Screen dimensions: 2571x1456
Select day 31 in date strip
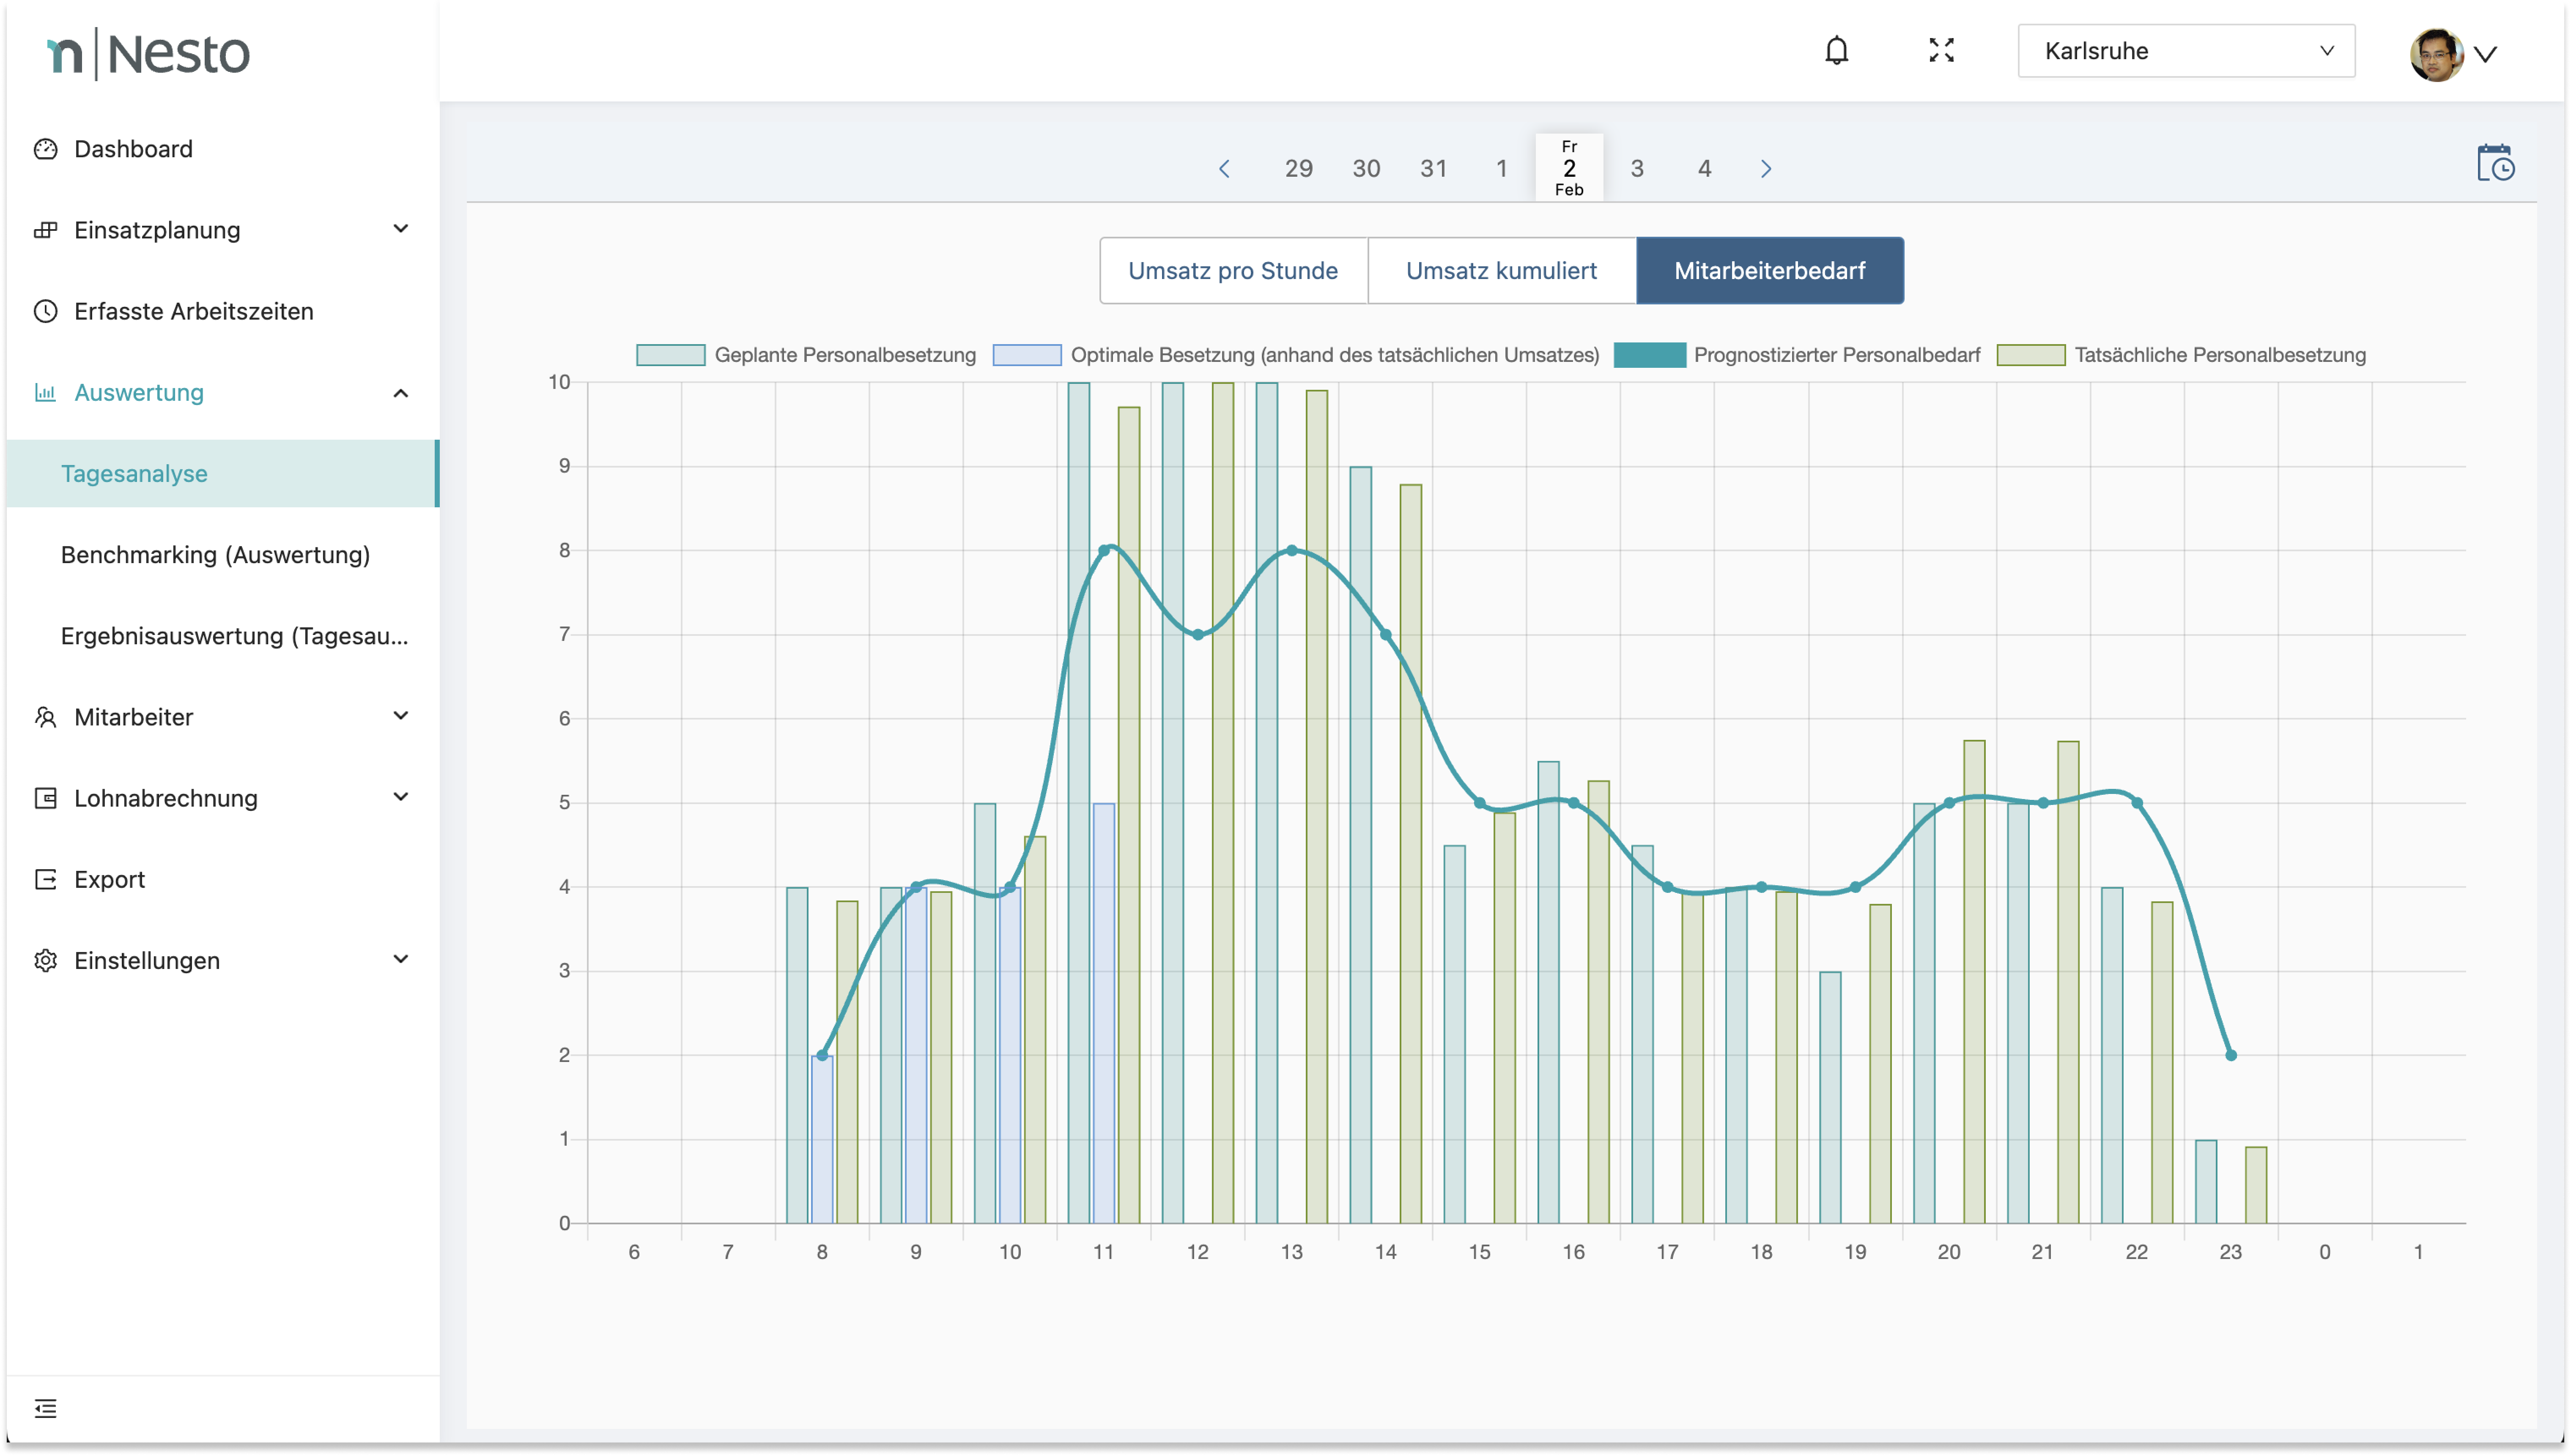click(x=1433, y=169)
